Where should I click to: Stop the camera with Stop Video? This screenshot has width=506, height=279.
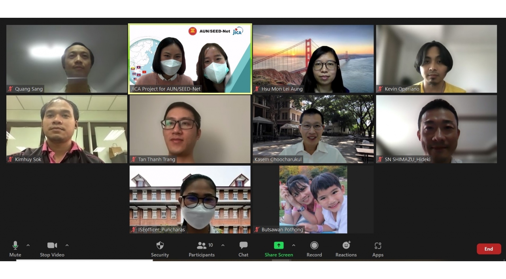click(x=52, y=249)
